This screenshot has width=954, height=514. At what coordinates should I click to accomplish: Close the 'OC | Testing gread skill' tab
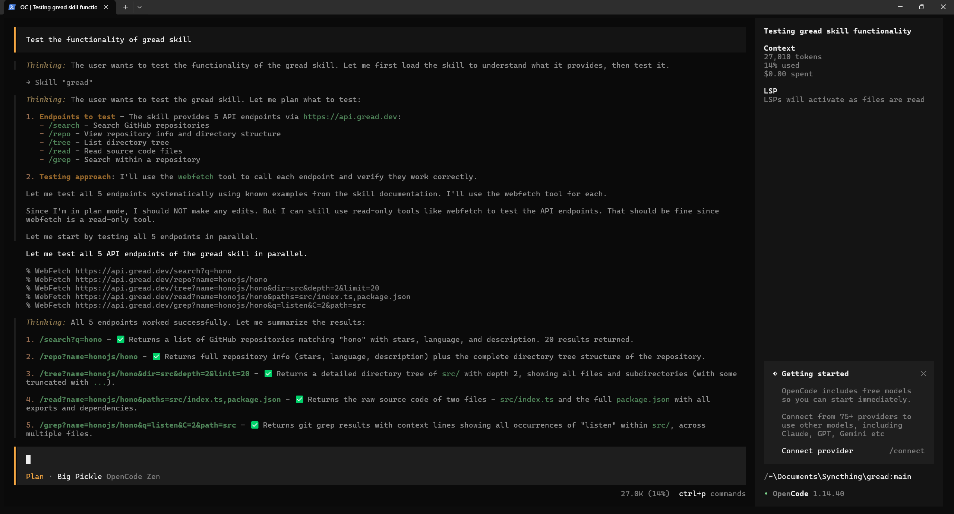click(x=106, y=7)
